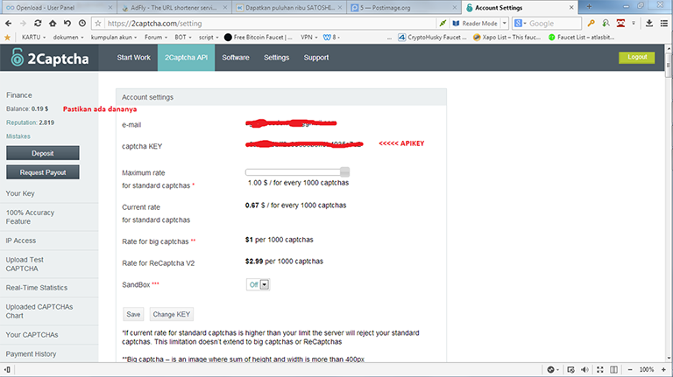Go back with the browser back arrow
The width and height of the screenshot is (673, 377).
[9, 23]
